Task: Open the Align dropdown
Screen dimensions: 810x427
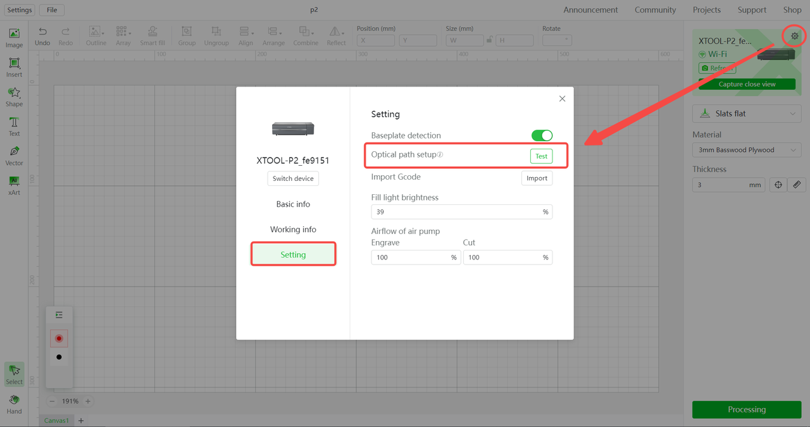Action: [x=246, y=36]
